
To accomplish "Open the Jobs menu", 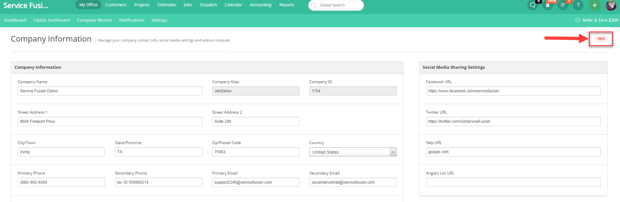I will tap(188, 5).
